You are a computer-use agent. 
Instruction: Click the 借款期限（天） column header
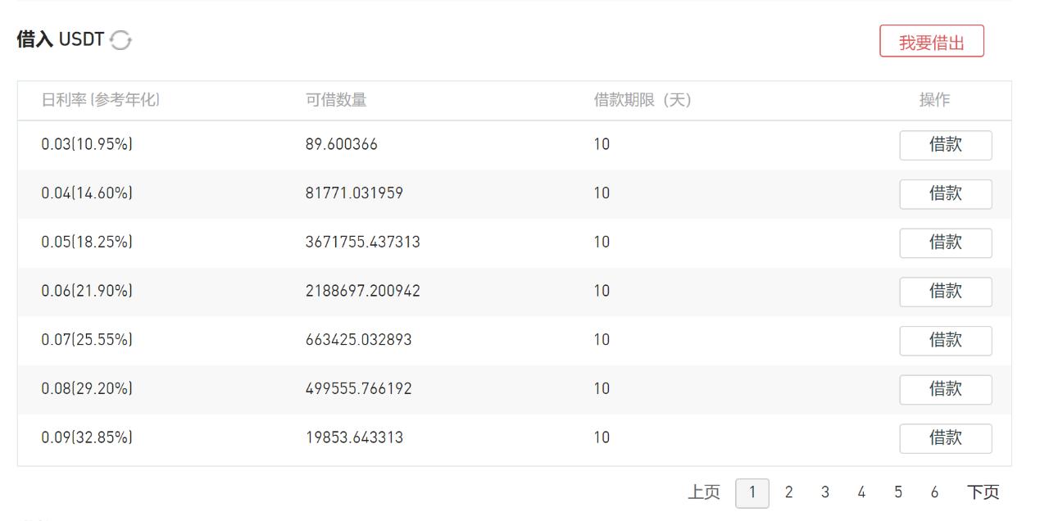click(643, 100)
